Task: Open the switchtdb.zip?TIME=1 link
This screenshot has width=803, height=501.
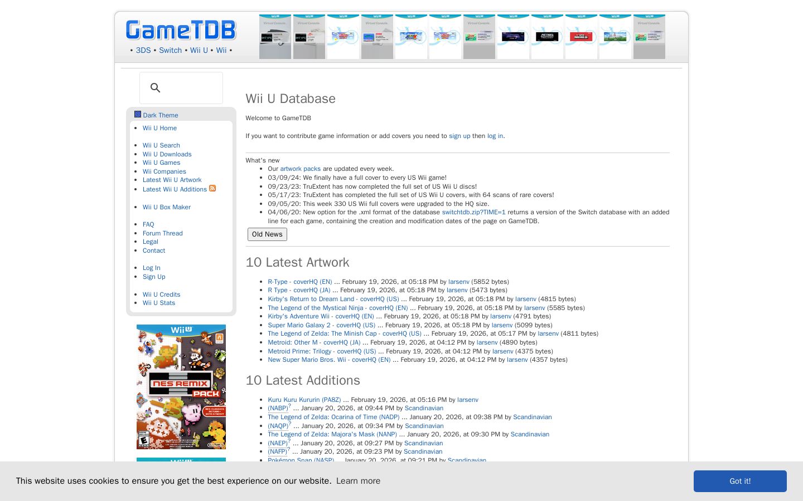Action: click(474, 212)
